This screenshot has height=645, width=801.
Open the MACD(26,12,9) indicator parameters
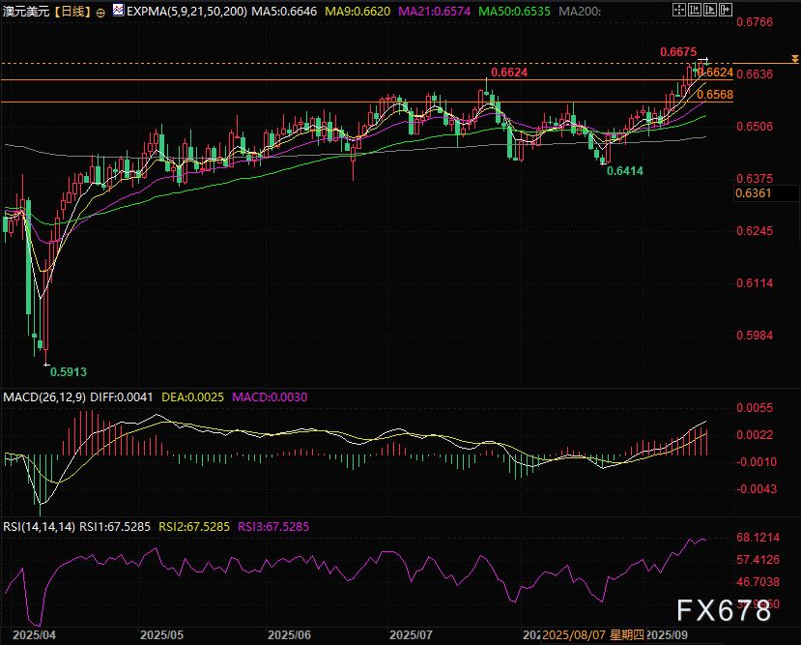click(x=44, y=397)
